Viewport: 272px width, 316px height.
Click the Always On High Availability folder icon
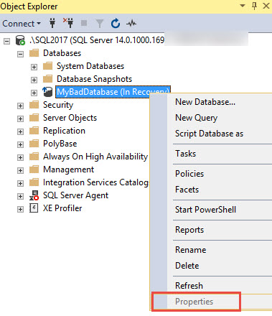pos(34,157)
